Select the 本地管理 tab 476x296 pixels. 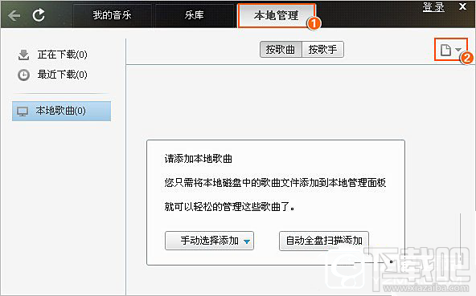pyautogui.click(x=277, y=15)
